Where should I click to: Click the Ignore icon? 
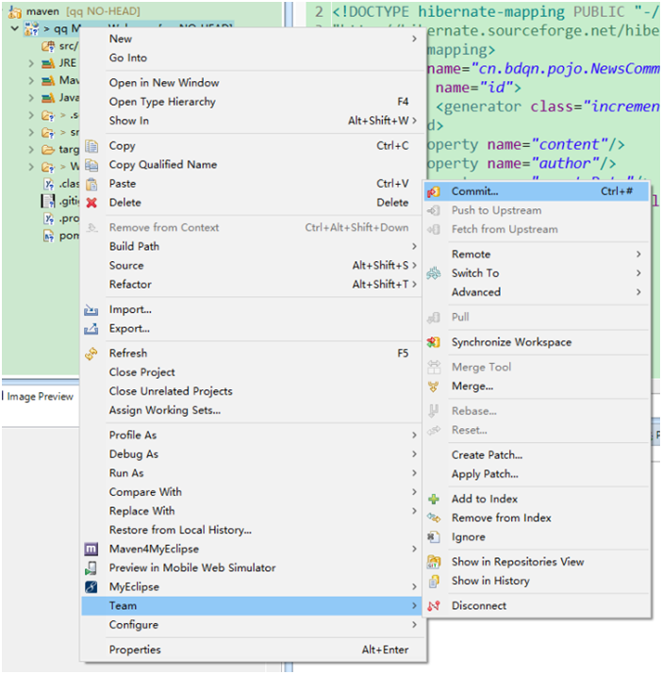coord(434,537)
